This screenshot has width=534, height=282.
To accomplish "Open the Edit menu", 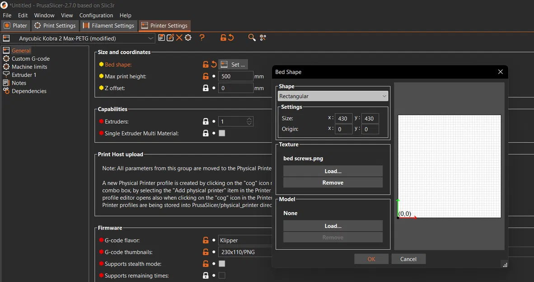I will point(23,15).
